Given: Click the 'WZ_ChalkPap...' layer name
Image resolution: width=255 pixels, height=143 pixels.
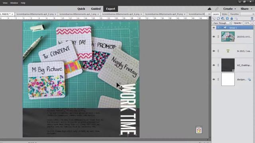Looking at the screenshot, I should click(x=244, y=65).
